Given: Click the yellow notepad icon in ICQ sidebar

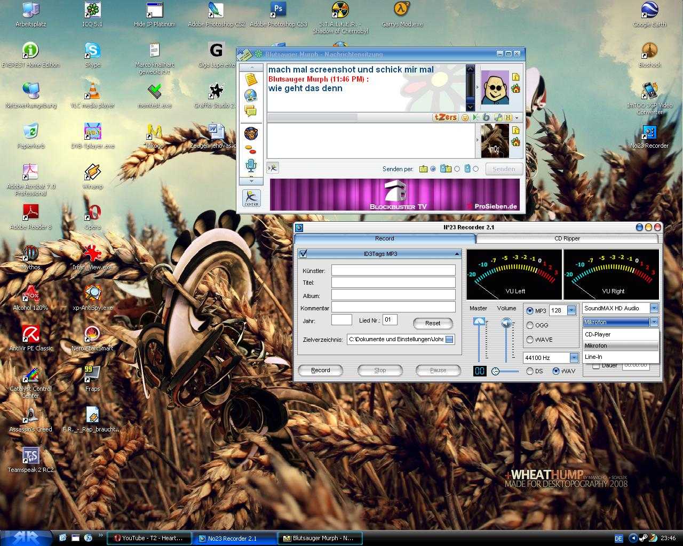Looking at the screenshot, I should pyautogui.click(x=250, y=79).
